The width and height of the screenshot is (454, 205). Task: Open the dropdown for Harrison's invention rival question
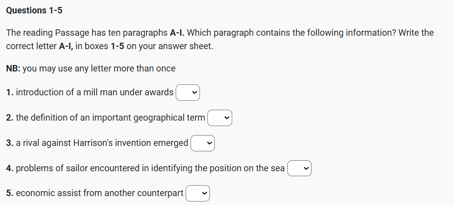click(202, 143)
